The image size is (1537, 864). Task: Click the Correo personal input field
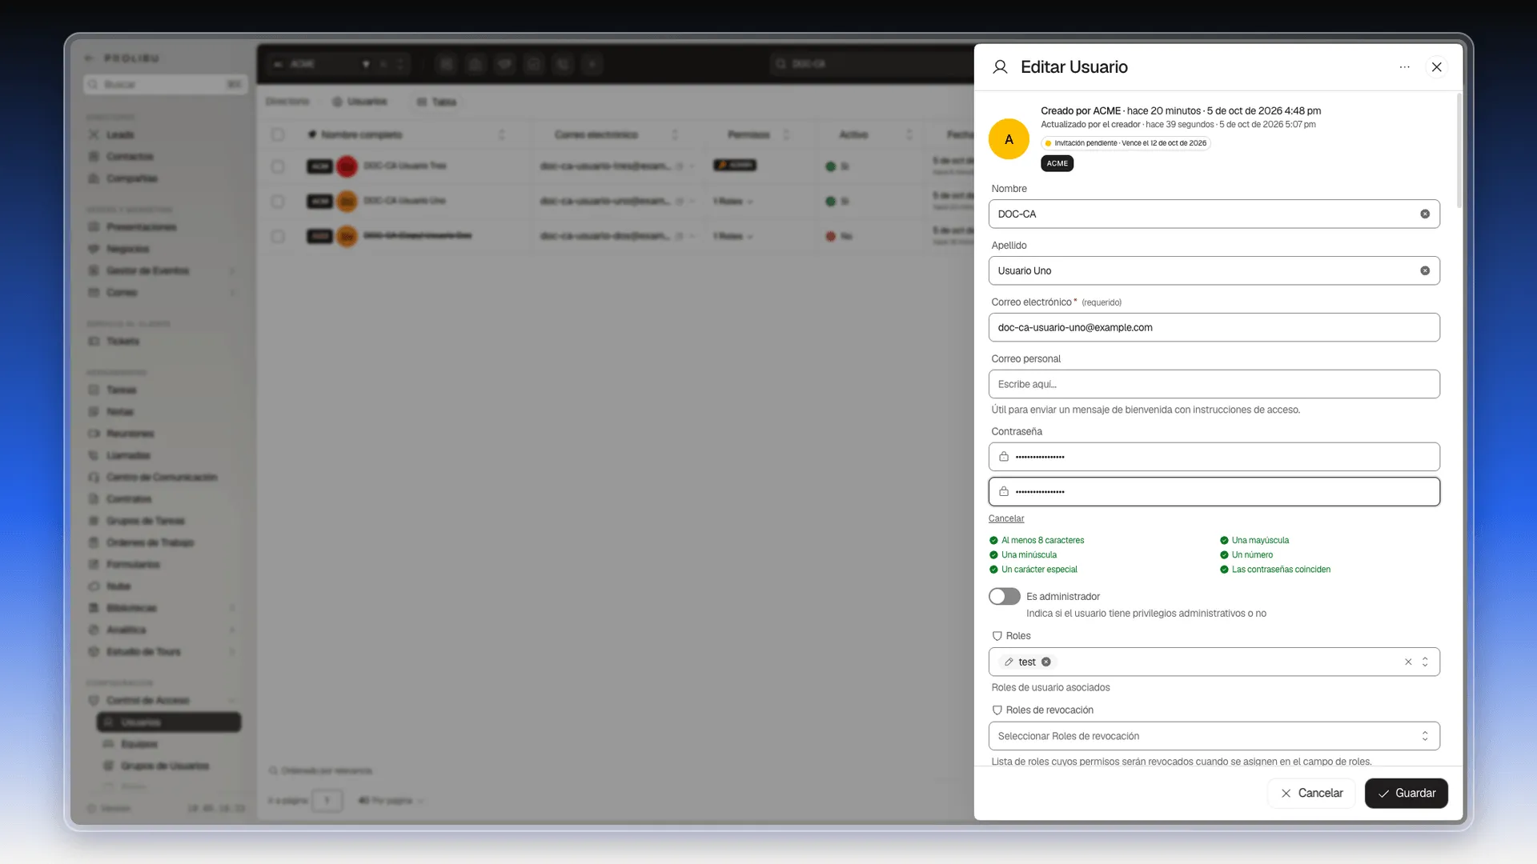pos(1214,384)
